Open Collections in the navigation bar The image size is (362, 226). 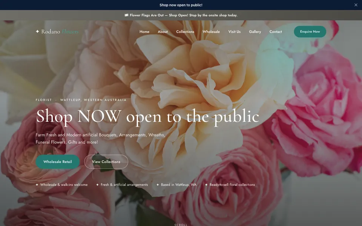(185, 32)
